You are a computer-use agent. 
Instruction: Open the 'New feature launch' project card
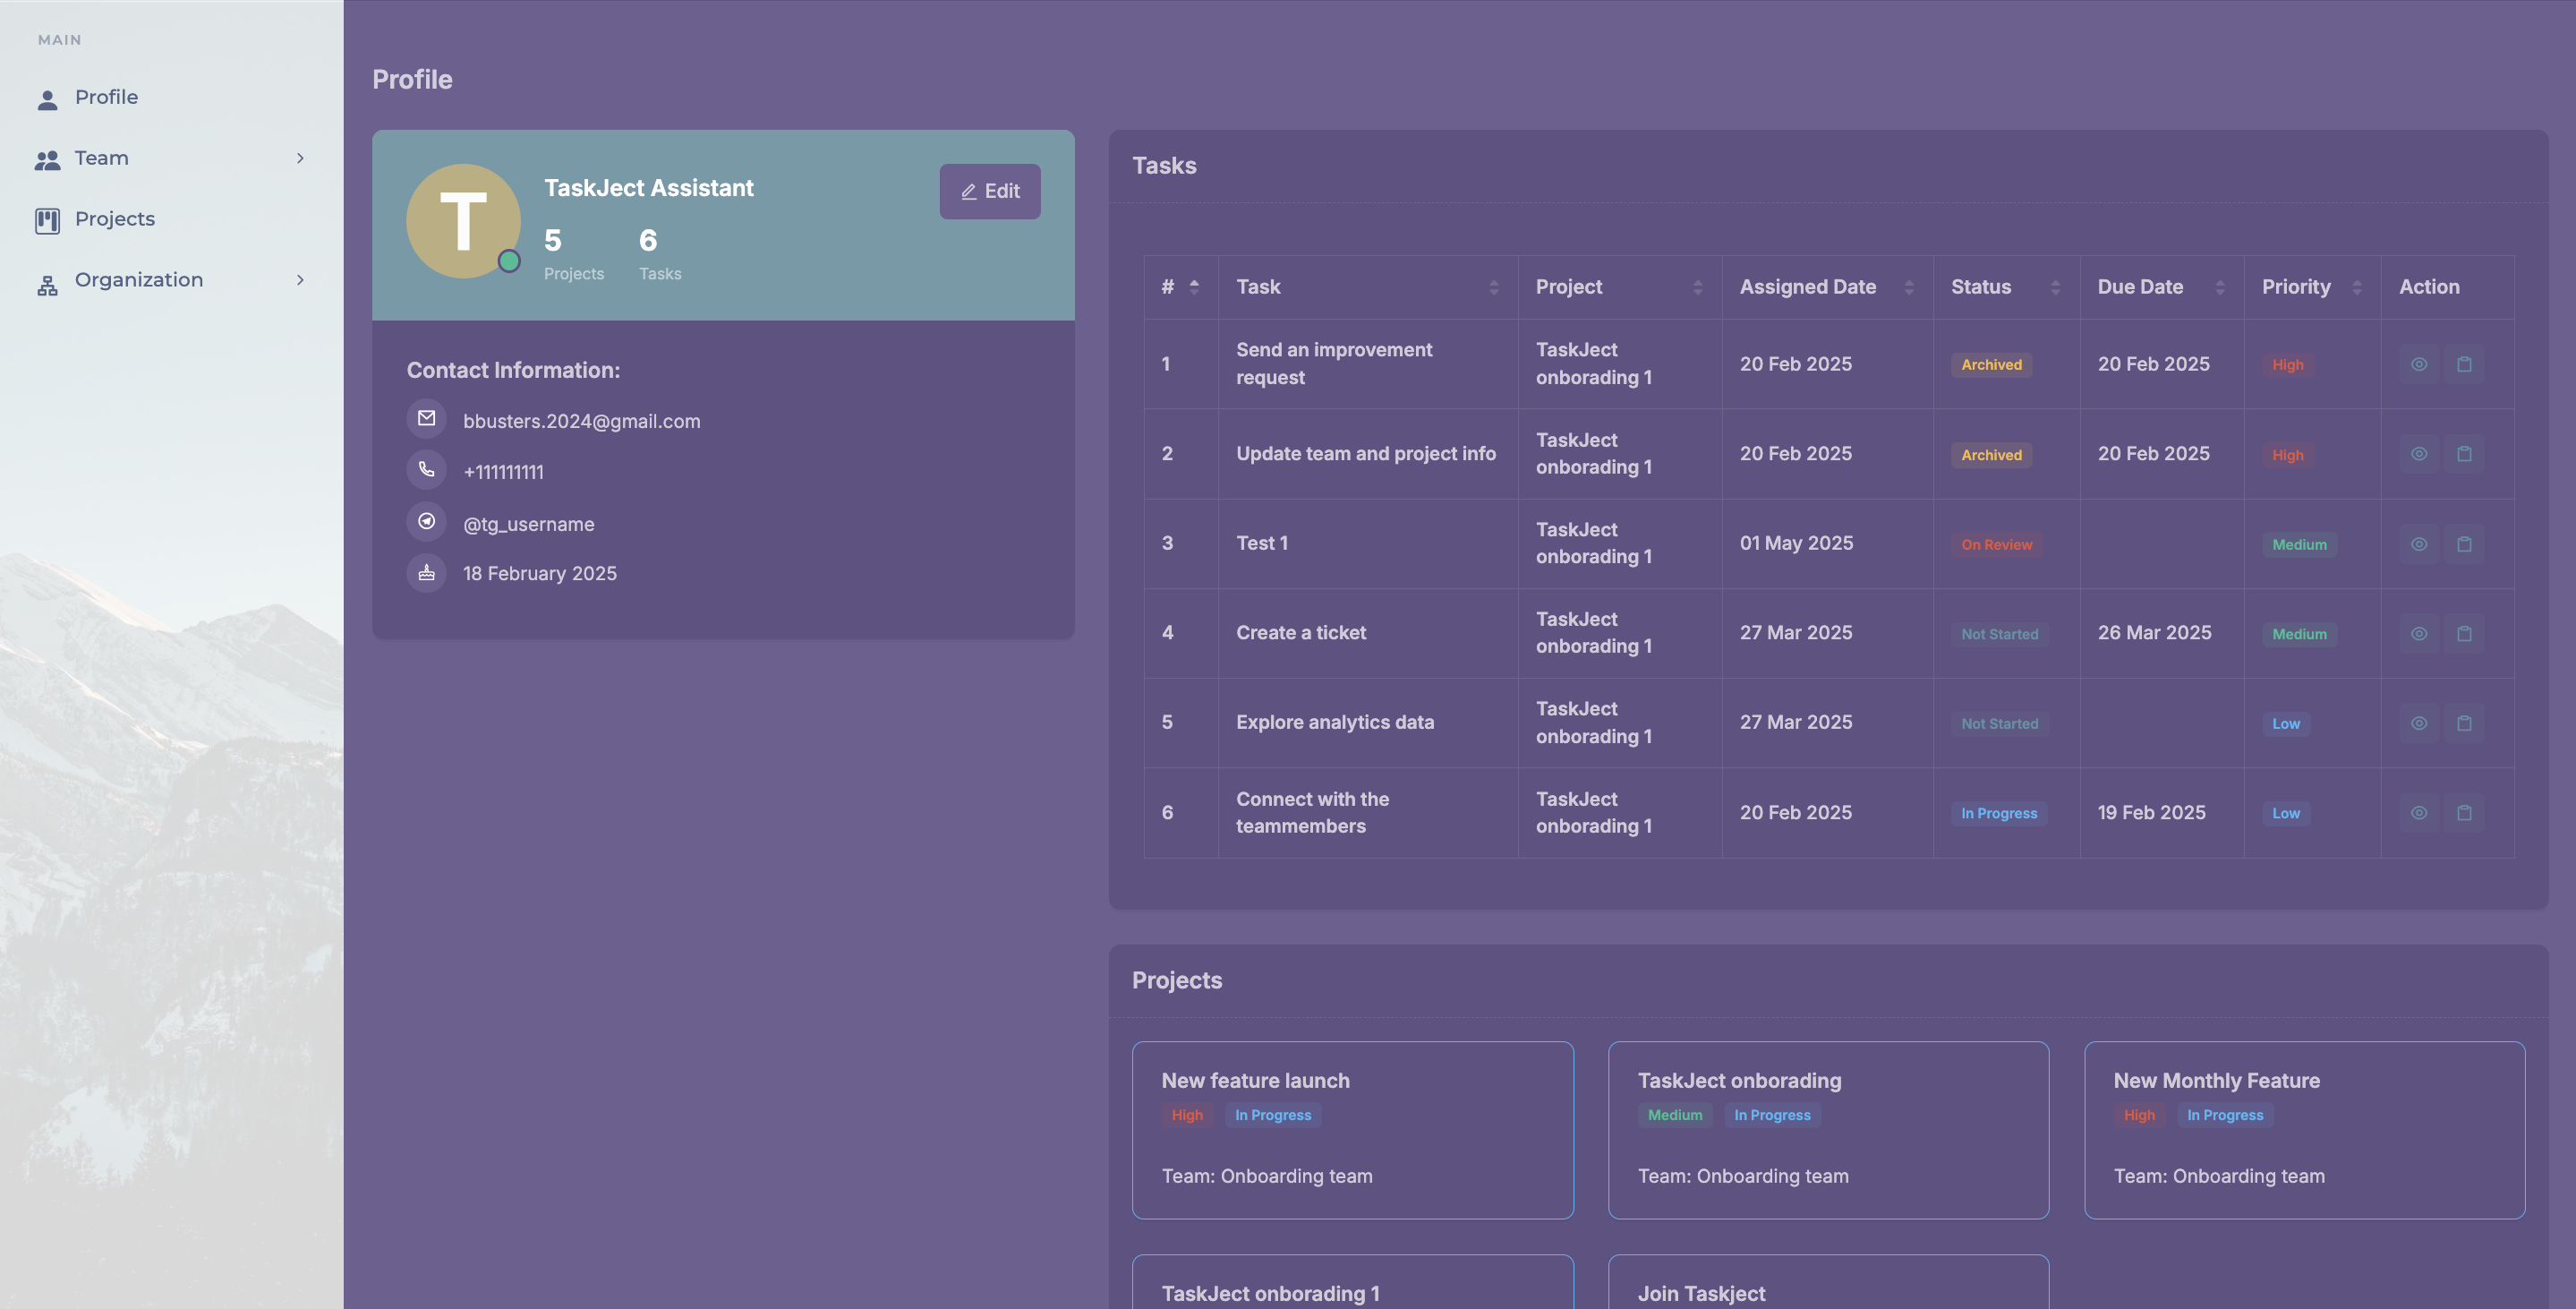click(x=1352, y=1130)
